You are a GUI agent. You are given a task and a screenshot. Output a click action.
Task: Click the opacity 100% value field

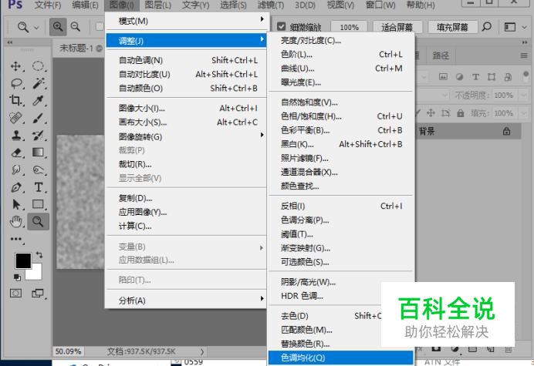tap(503, 96)
